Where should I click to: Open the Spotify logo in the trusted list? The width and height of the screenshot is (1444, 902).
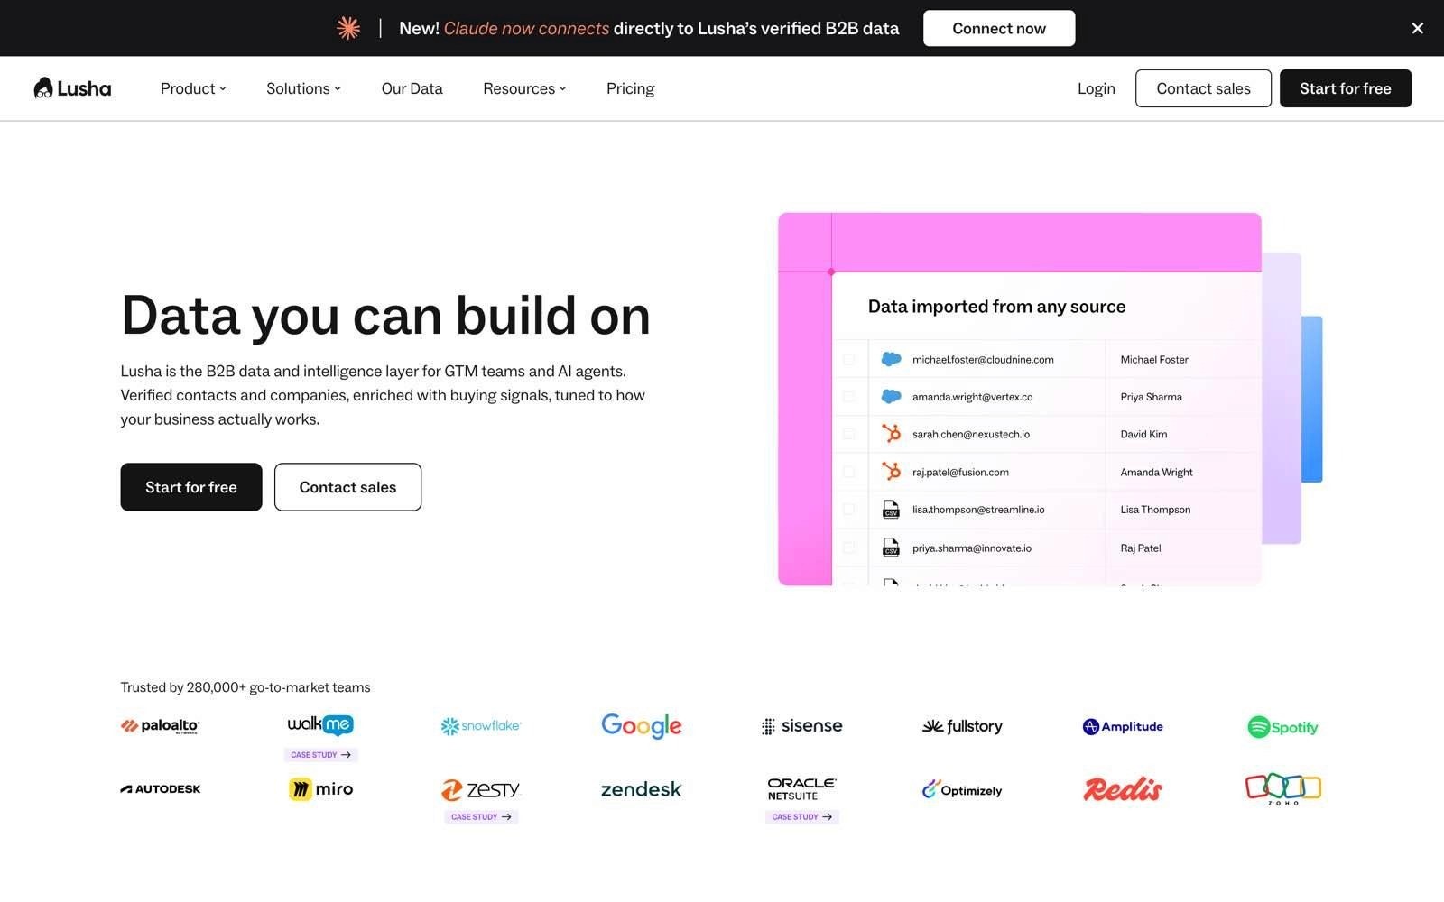tap(1282, 727)
